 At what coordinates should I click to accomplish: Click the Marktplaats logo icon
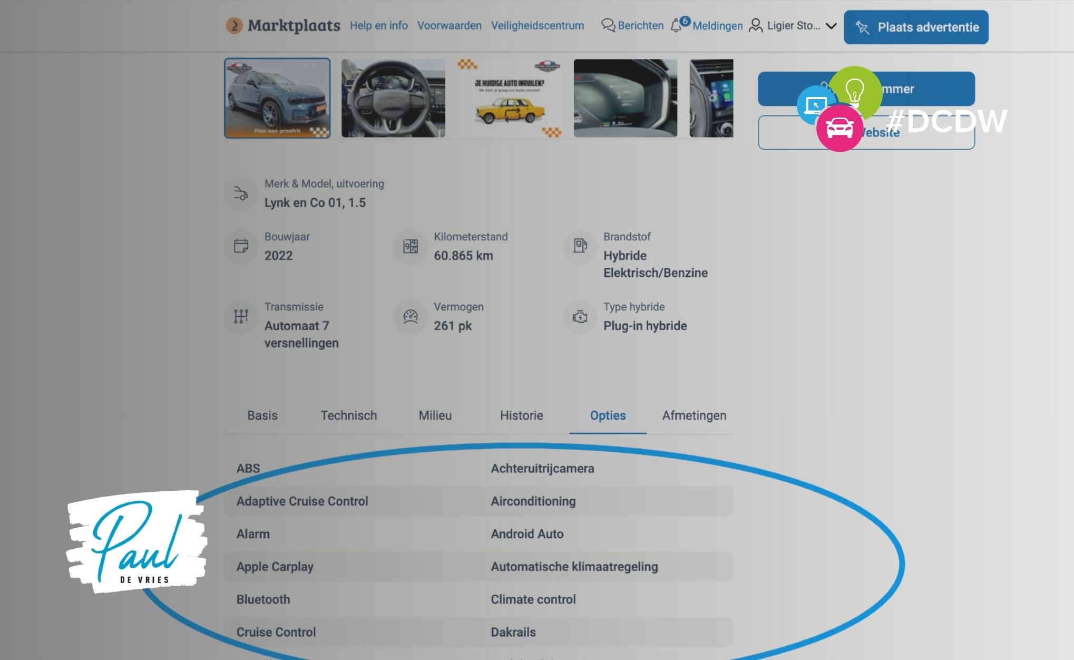[x=234, y=25]
